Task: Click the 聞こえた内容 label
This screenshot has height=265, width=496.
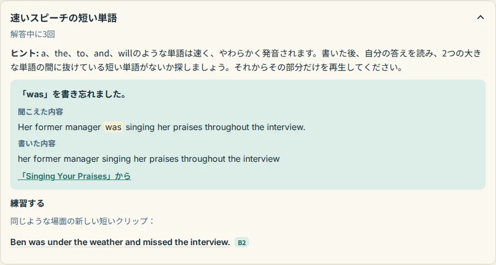Action: pos(40,112)
